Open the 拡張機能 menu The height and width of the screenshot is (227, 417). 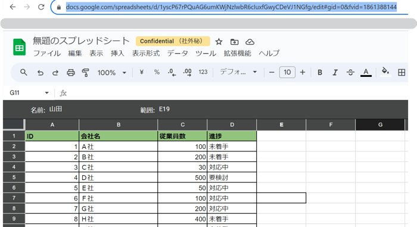pyautogui.click(x=238, y=53)
